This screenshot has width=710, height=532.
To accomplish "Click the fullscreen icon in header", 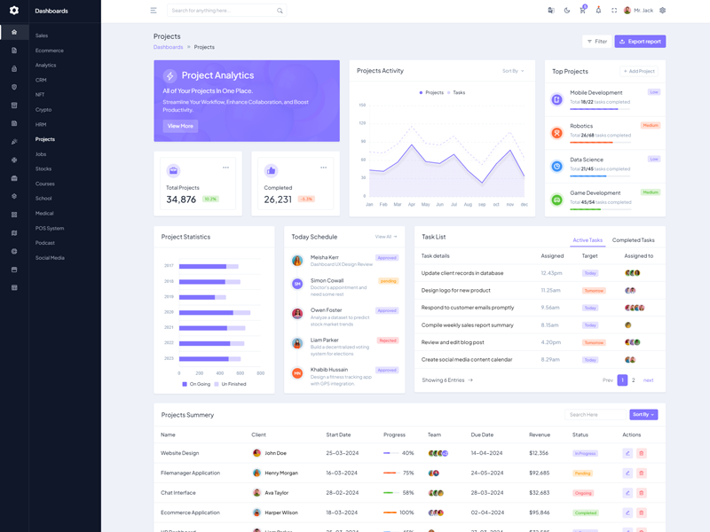I will pos(614,11).
